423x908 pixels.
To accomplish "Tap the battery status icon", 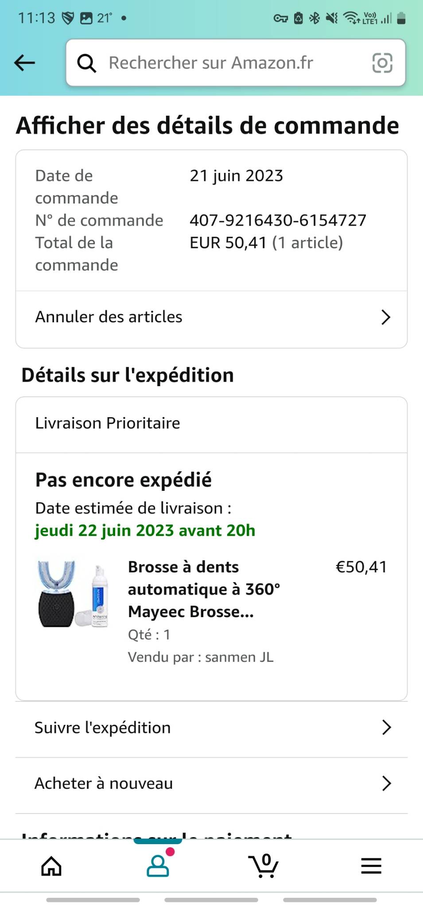I will click(401, 18).
